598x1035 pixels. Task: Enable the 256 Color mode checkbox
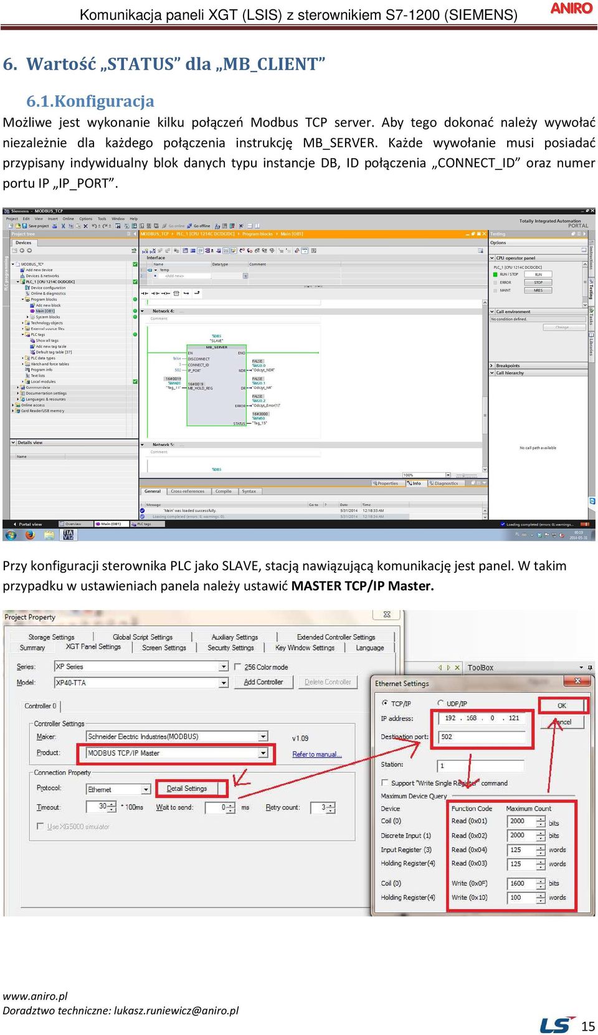pyautogui.click(x=237, y=667)
